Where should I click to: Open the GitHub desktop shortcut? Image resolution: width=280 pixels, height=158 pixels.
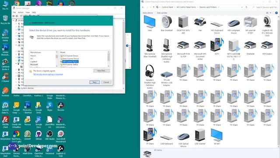[x=38, y=135]
